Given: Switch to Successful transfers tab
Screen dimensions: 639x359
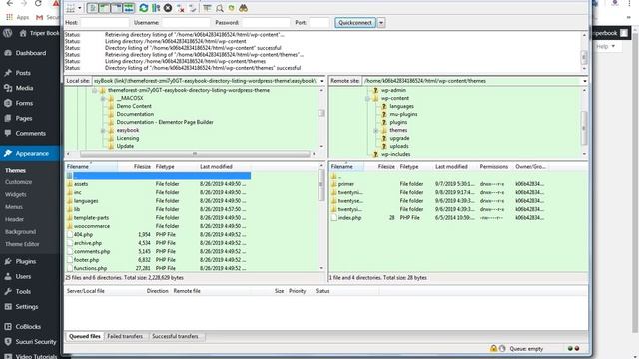Looking at the screenshot, I should coord(175,337).
